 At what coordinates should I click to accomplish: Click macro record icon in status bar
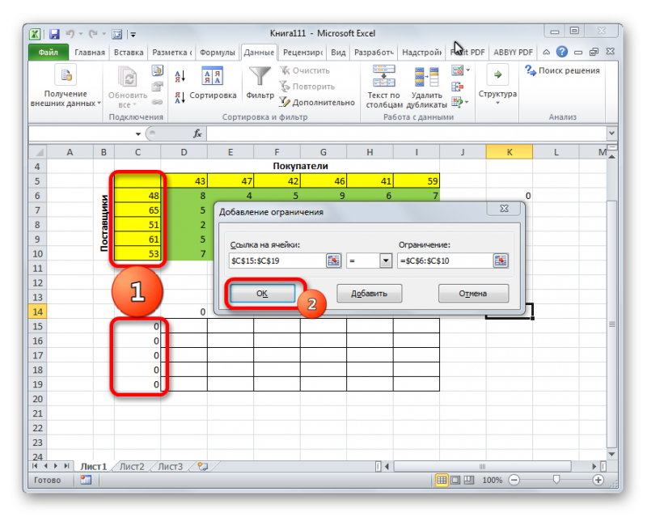[x=86, y=480]
